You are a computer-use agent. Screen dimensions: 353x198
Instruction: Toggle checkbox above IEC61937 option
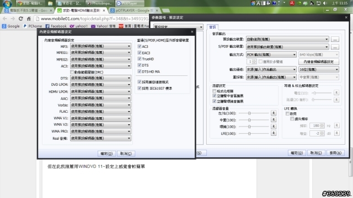click(140, 82)
